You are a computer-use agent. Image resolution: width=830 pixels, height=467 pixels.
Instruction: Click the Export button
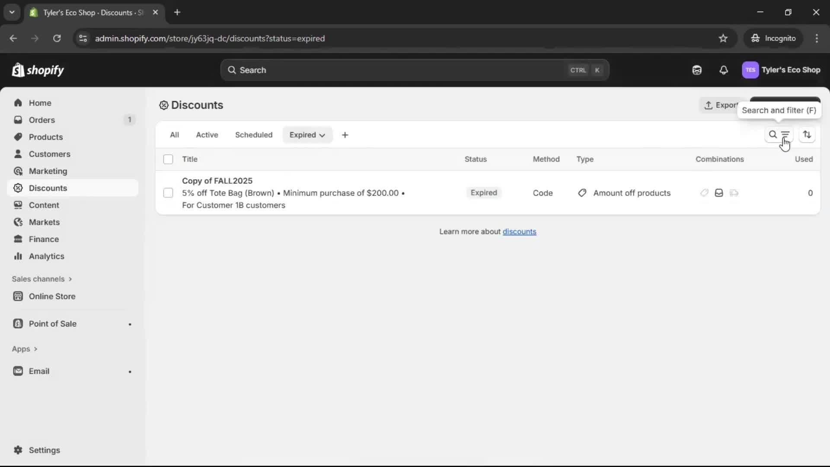coord(721,105)
